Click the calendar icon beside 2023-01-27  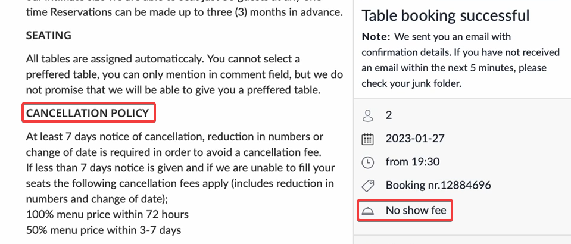[x=368, y=139]
